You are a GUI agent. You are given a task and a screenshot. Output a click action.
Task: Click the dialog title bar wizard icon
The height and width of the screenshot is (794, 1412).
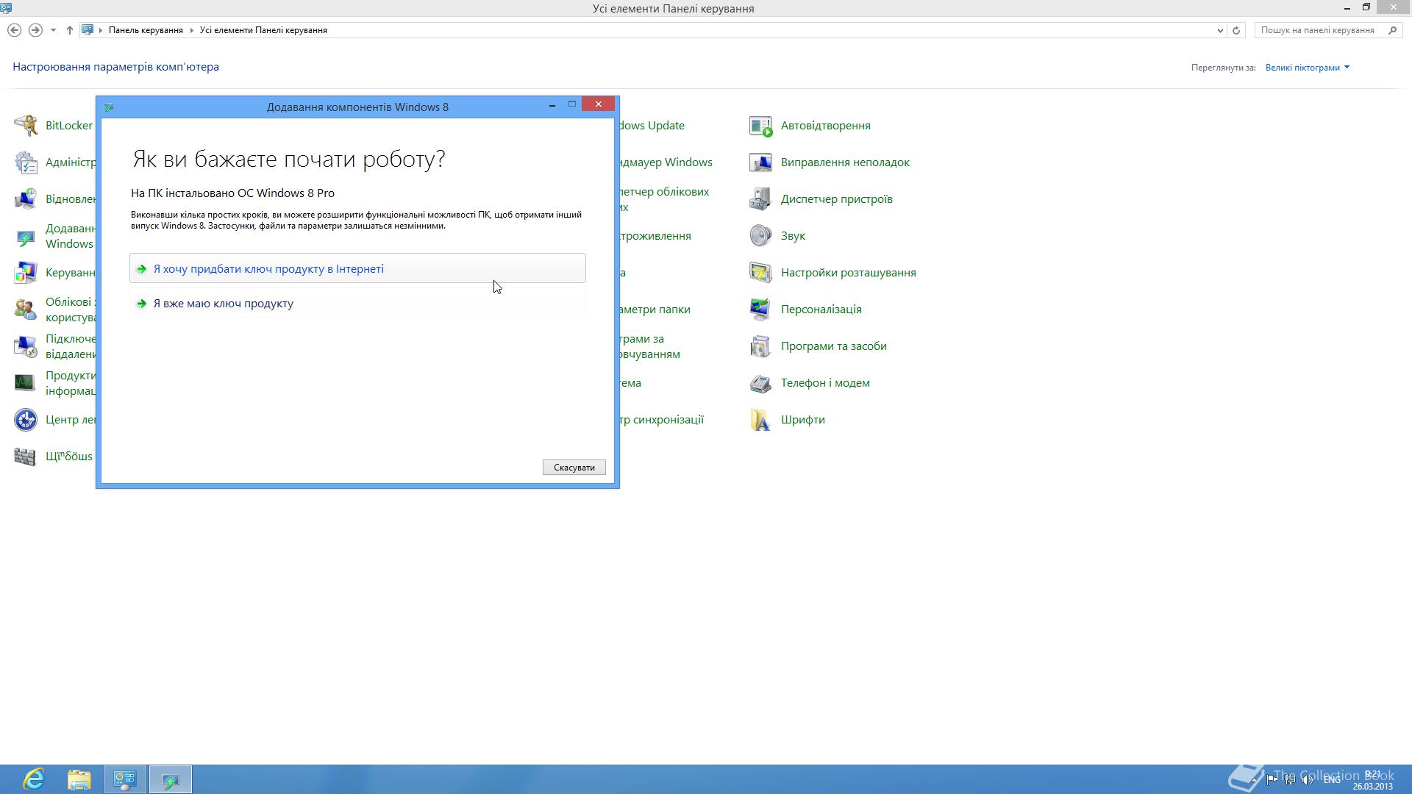point(109,107)
